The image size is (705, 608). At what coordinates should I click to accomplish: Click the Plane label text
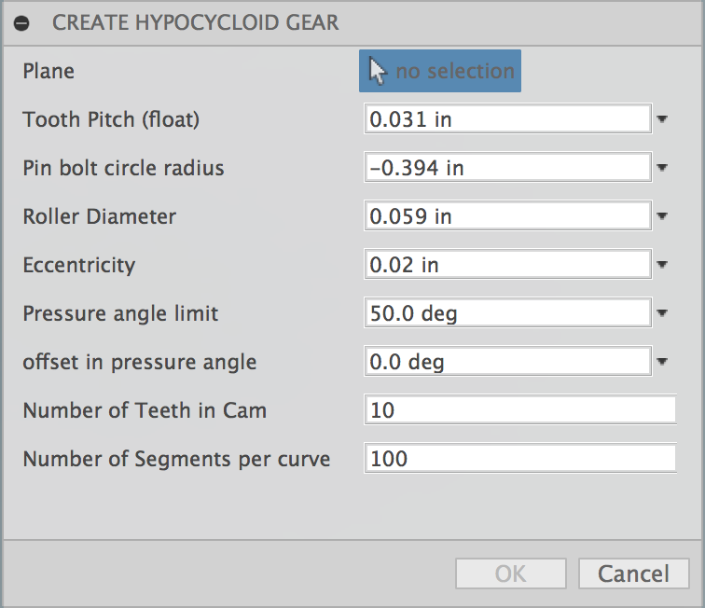click(48, 71)
